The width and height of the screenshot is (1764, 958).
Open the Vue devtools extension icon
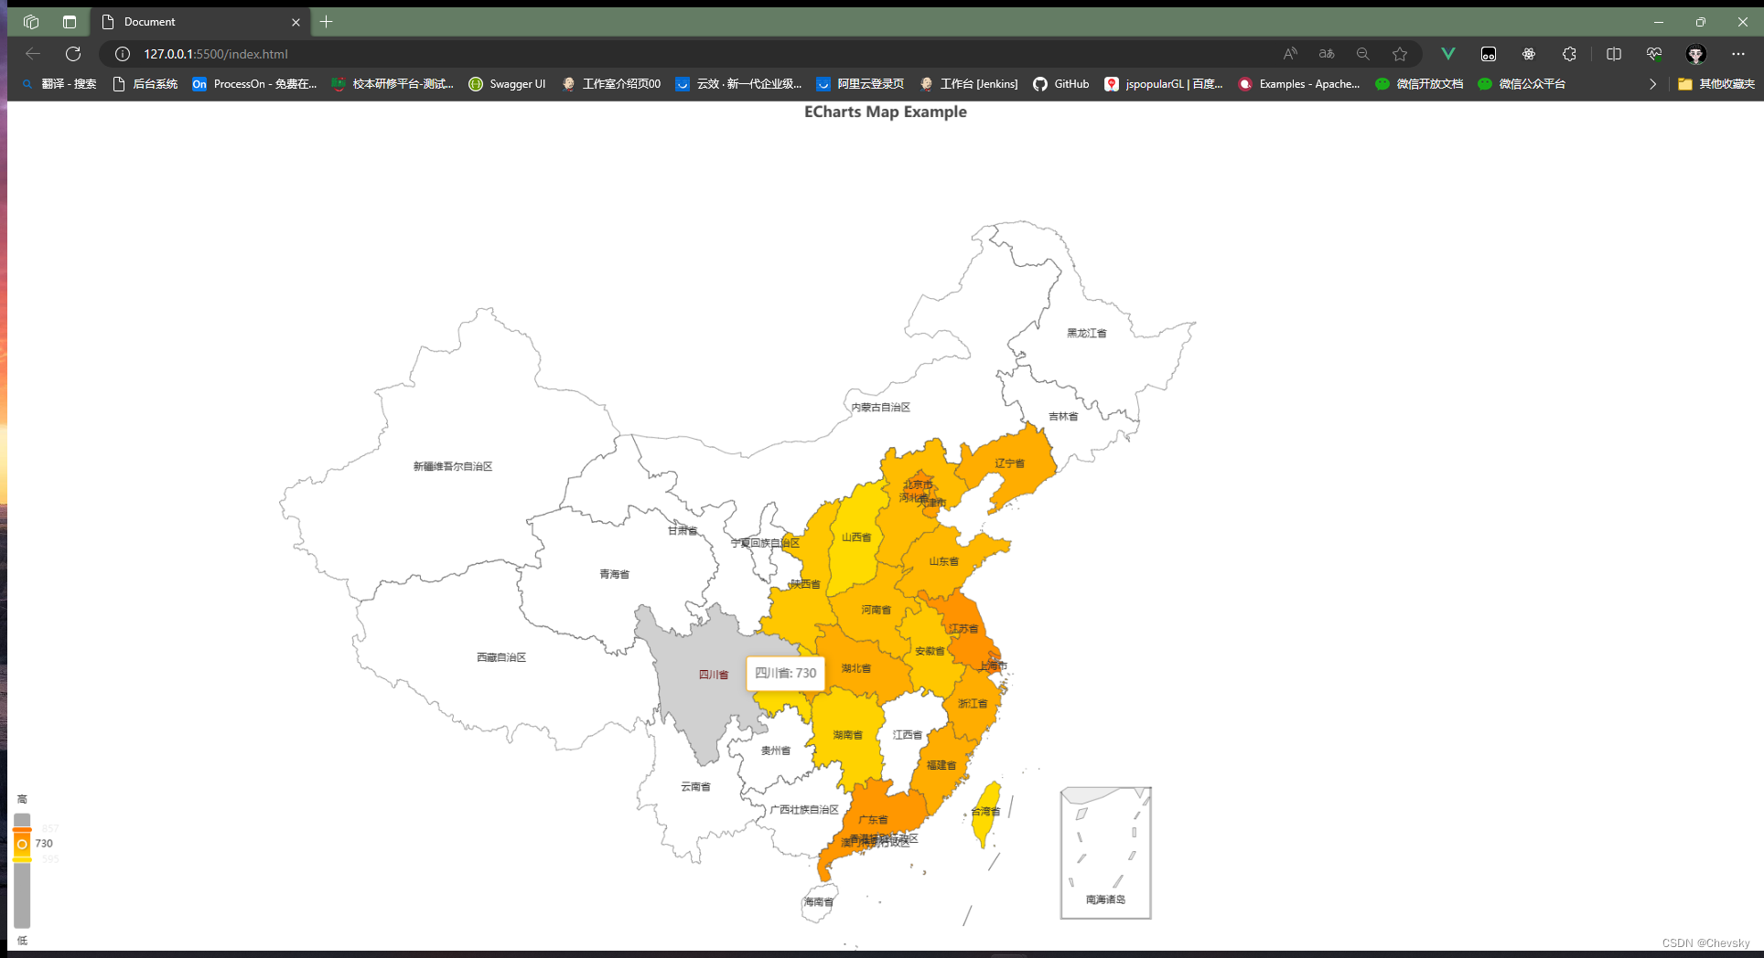coord(1448,54)
